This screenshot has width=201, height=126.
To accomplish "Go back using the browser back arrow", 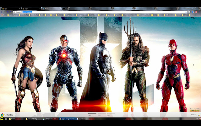I will click(2, 12).
